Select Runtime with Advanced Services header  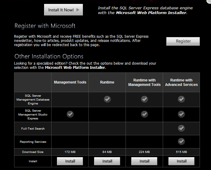pos(181,82)
